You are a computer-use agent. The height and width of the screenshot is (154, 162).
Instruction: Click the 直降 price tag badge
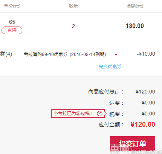click(x=12, y=30)
